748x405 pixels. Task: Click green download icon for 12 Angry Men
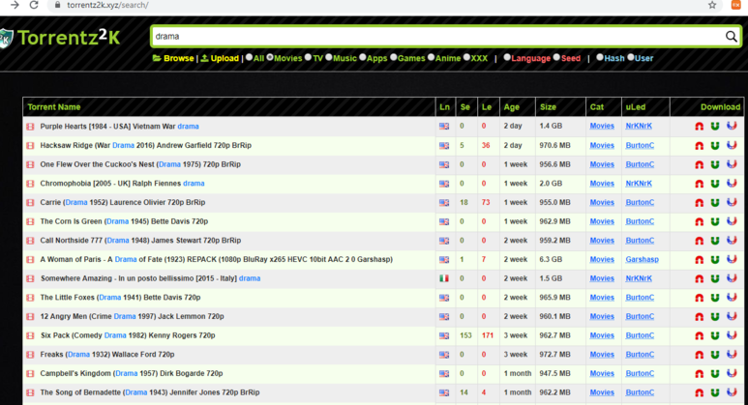[x=714, y=317]
